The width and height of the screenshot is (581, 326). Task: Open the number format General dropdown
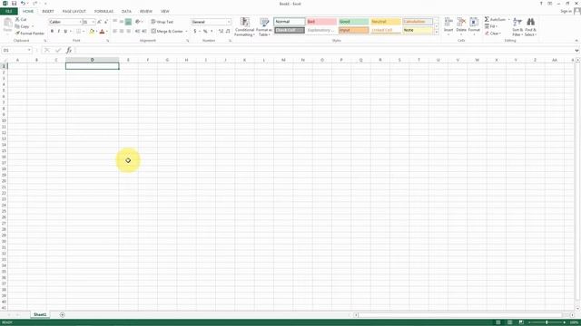point(228,22)
